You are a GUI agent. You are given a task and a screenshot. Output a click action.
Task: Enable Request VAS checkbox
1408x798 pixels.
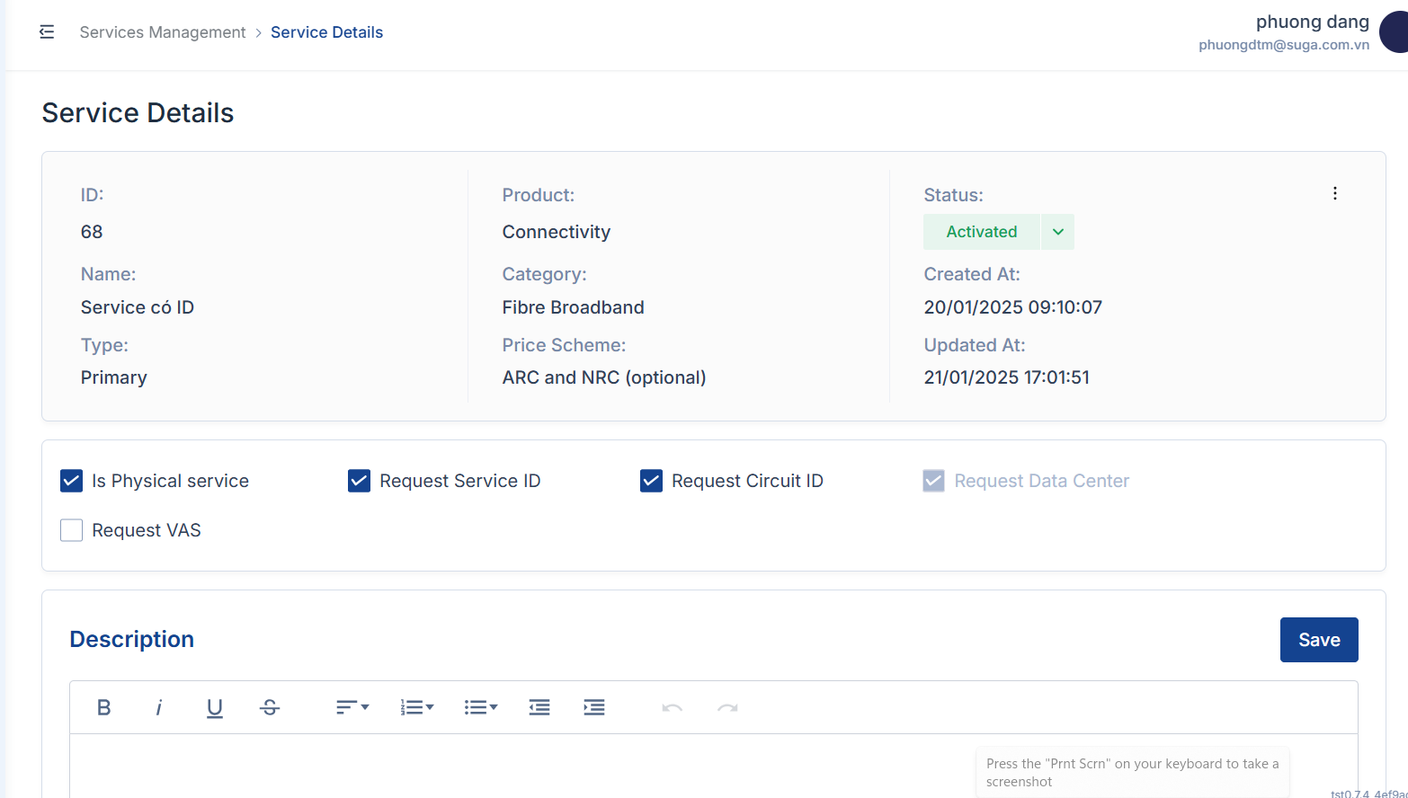click(x=72, y=530)
